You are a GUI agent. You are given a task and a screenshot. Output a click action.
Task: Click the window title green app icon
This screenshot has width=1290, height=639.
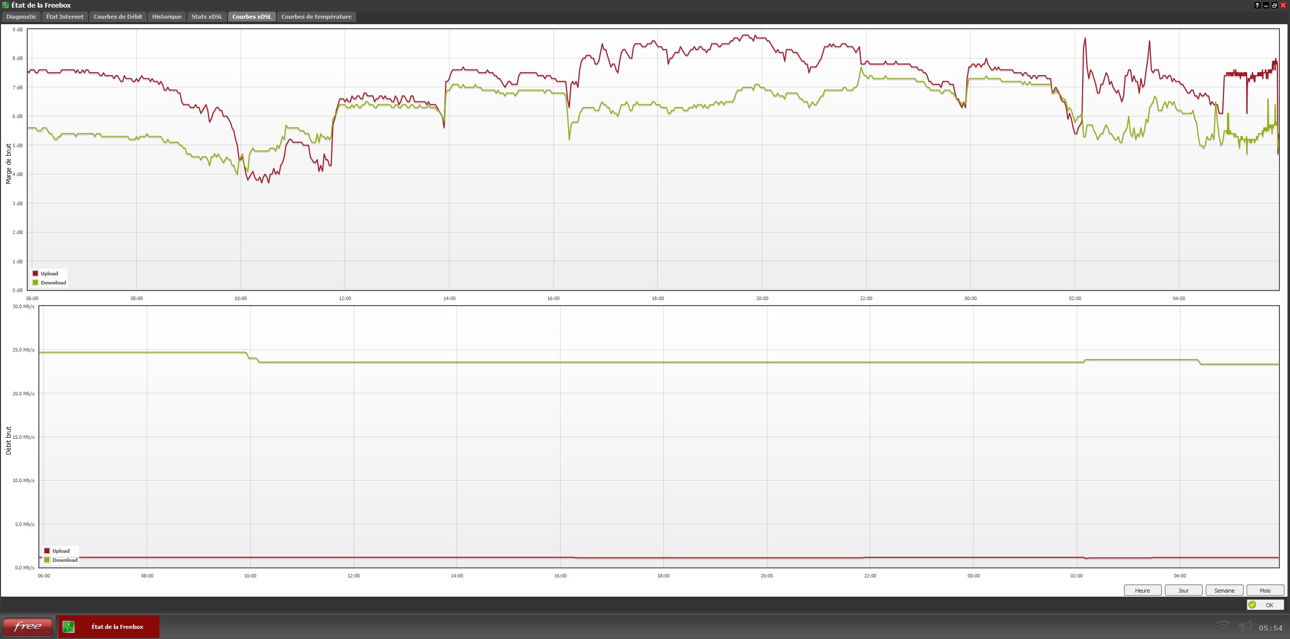tap(6, 5)
